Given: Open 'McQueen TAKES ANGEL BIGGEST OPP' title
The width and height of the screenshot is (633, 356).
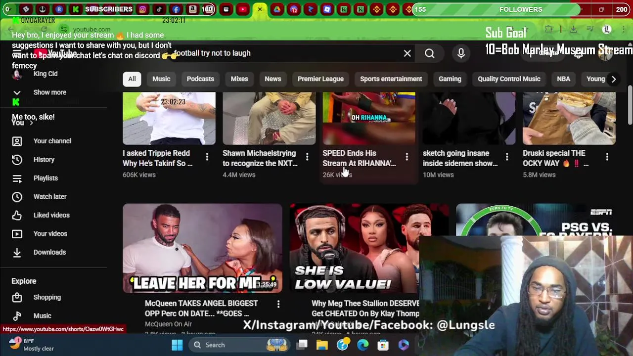Looking at the screenshot, I should [x=201, y=309].
